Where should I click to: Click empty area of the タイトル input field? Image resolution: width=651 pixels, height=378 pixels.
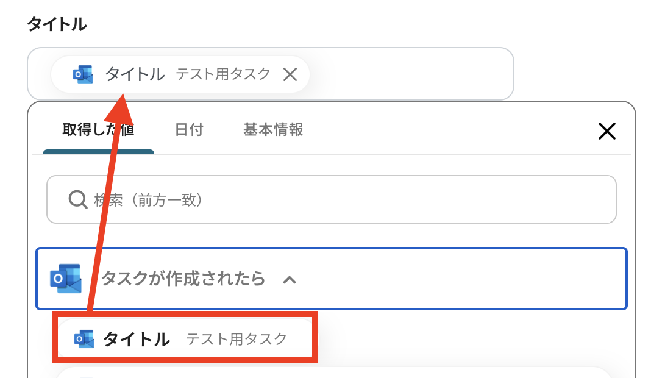point(414,74)
